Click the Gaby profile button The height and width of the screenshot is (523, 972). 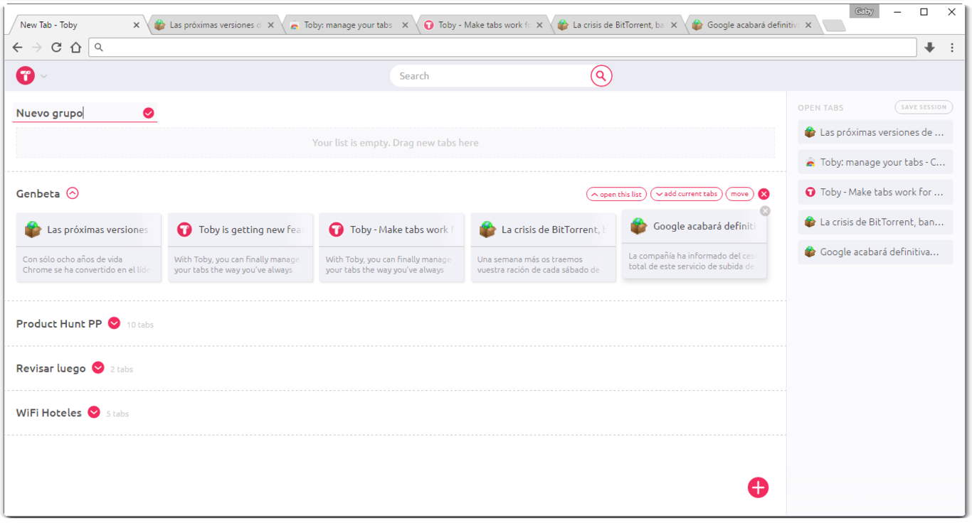864,11
